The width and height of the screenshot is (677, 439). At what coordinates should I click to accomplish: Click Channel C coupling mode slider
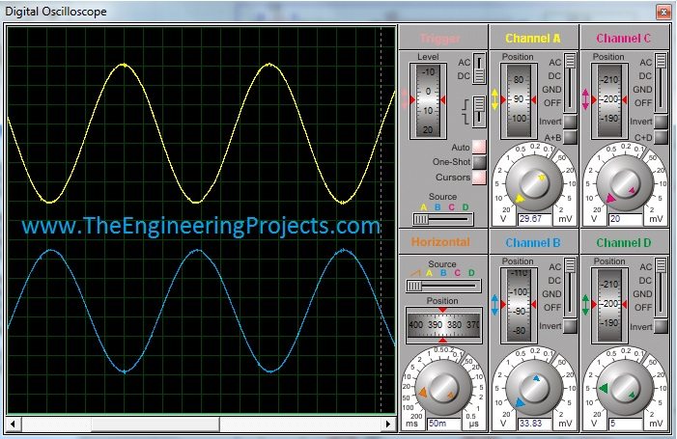(x=661, y=82)
